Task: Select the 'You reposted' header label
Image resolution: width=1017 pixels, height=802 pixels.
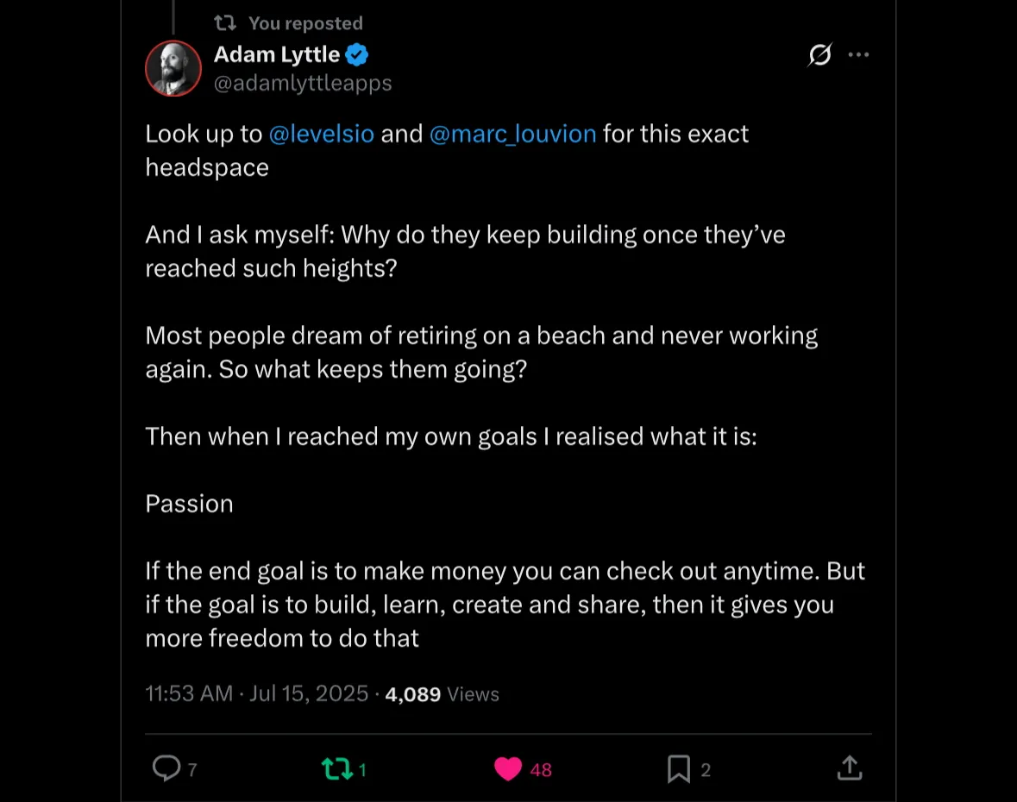Action: [x=305, y=22]
